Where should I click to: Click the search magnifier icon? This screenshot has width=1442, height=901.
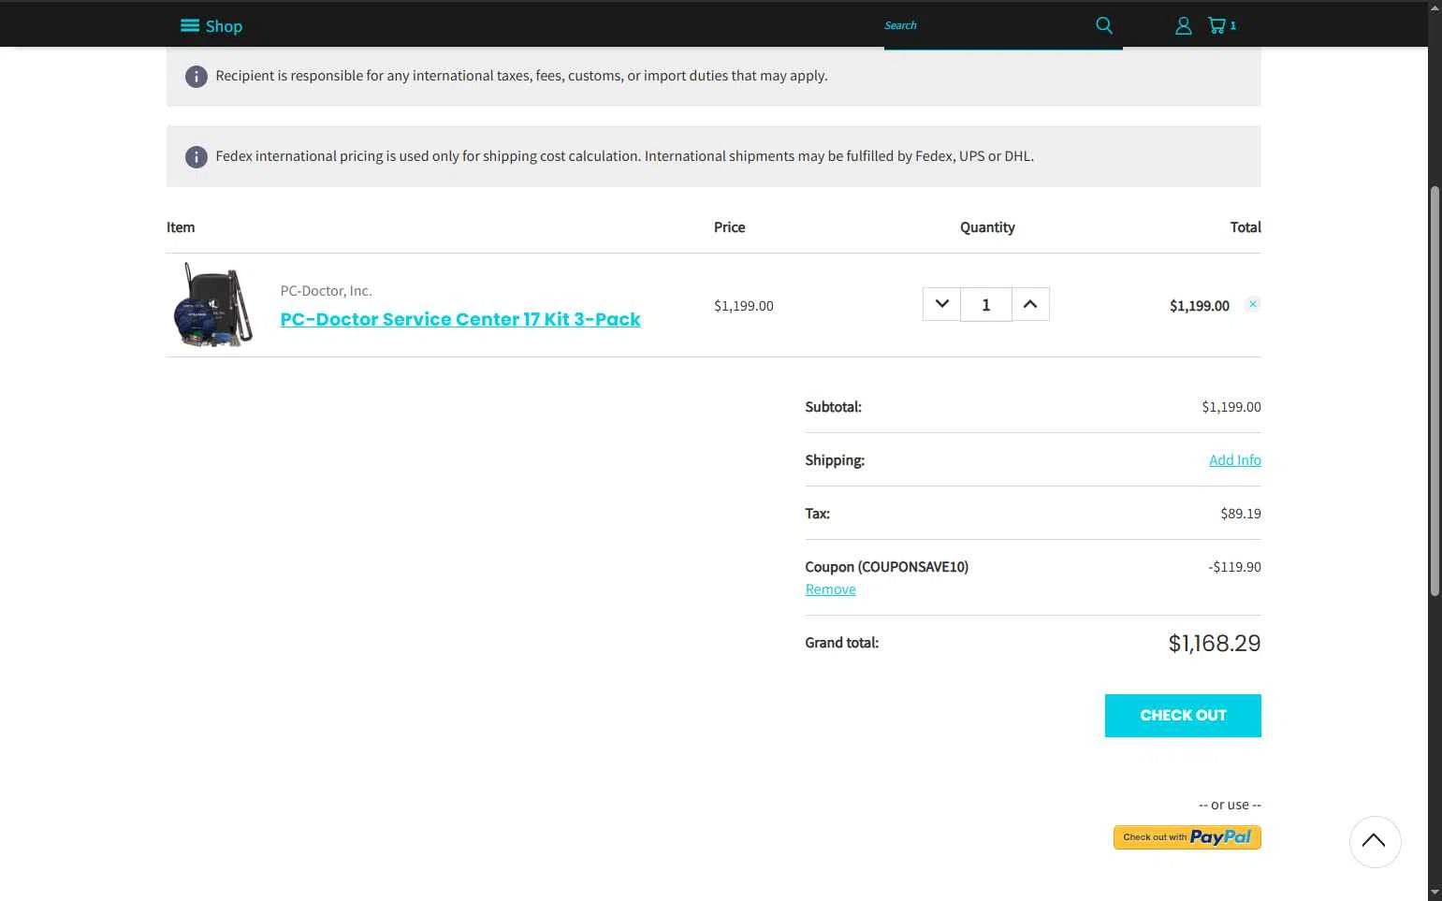[1104, 25]
